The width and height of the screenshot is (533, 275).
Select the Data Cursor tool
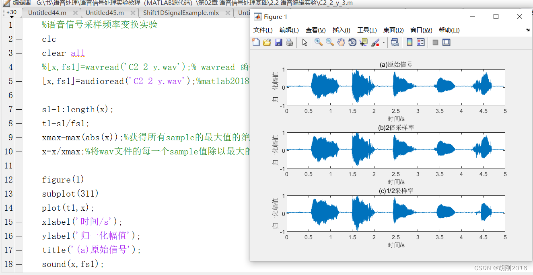coord(364,42)
